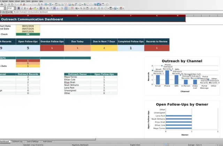The height and width of the screenshot is (146, 223).
Task: Expand the Borders dropdown arrow
Action: tap(108, 8)
